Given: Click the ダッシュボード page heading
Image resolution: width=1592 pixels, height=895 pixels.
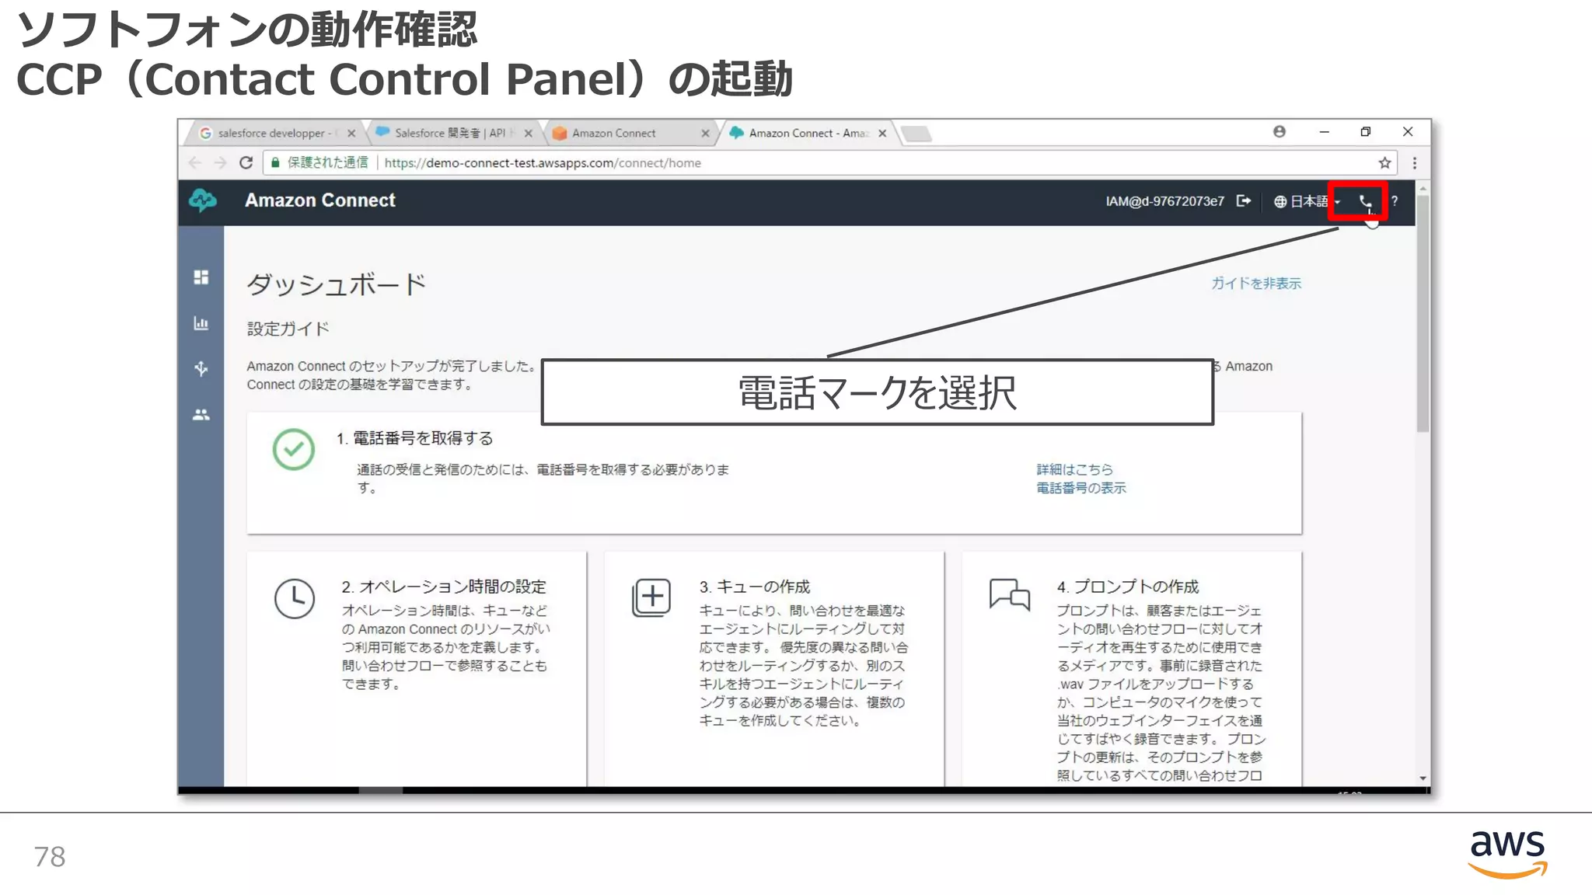Looking at the screenshot, I should click(337, 284).
